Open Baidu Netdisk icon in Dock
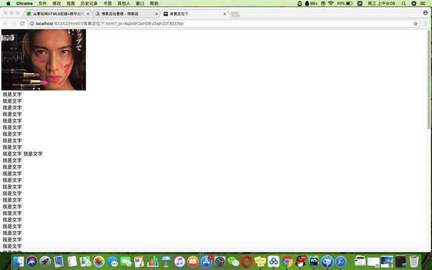 pyautogui.click(x=274, y=262)
